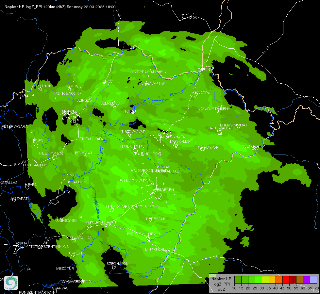This screenshot has height=294, width=320.
Task: Click the radar title and timestamp text
Action: [60, 7]
